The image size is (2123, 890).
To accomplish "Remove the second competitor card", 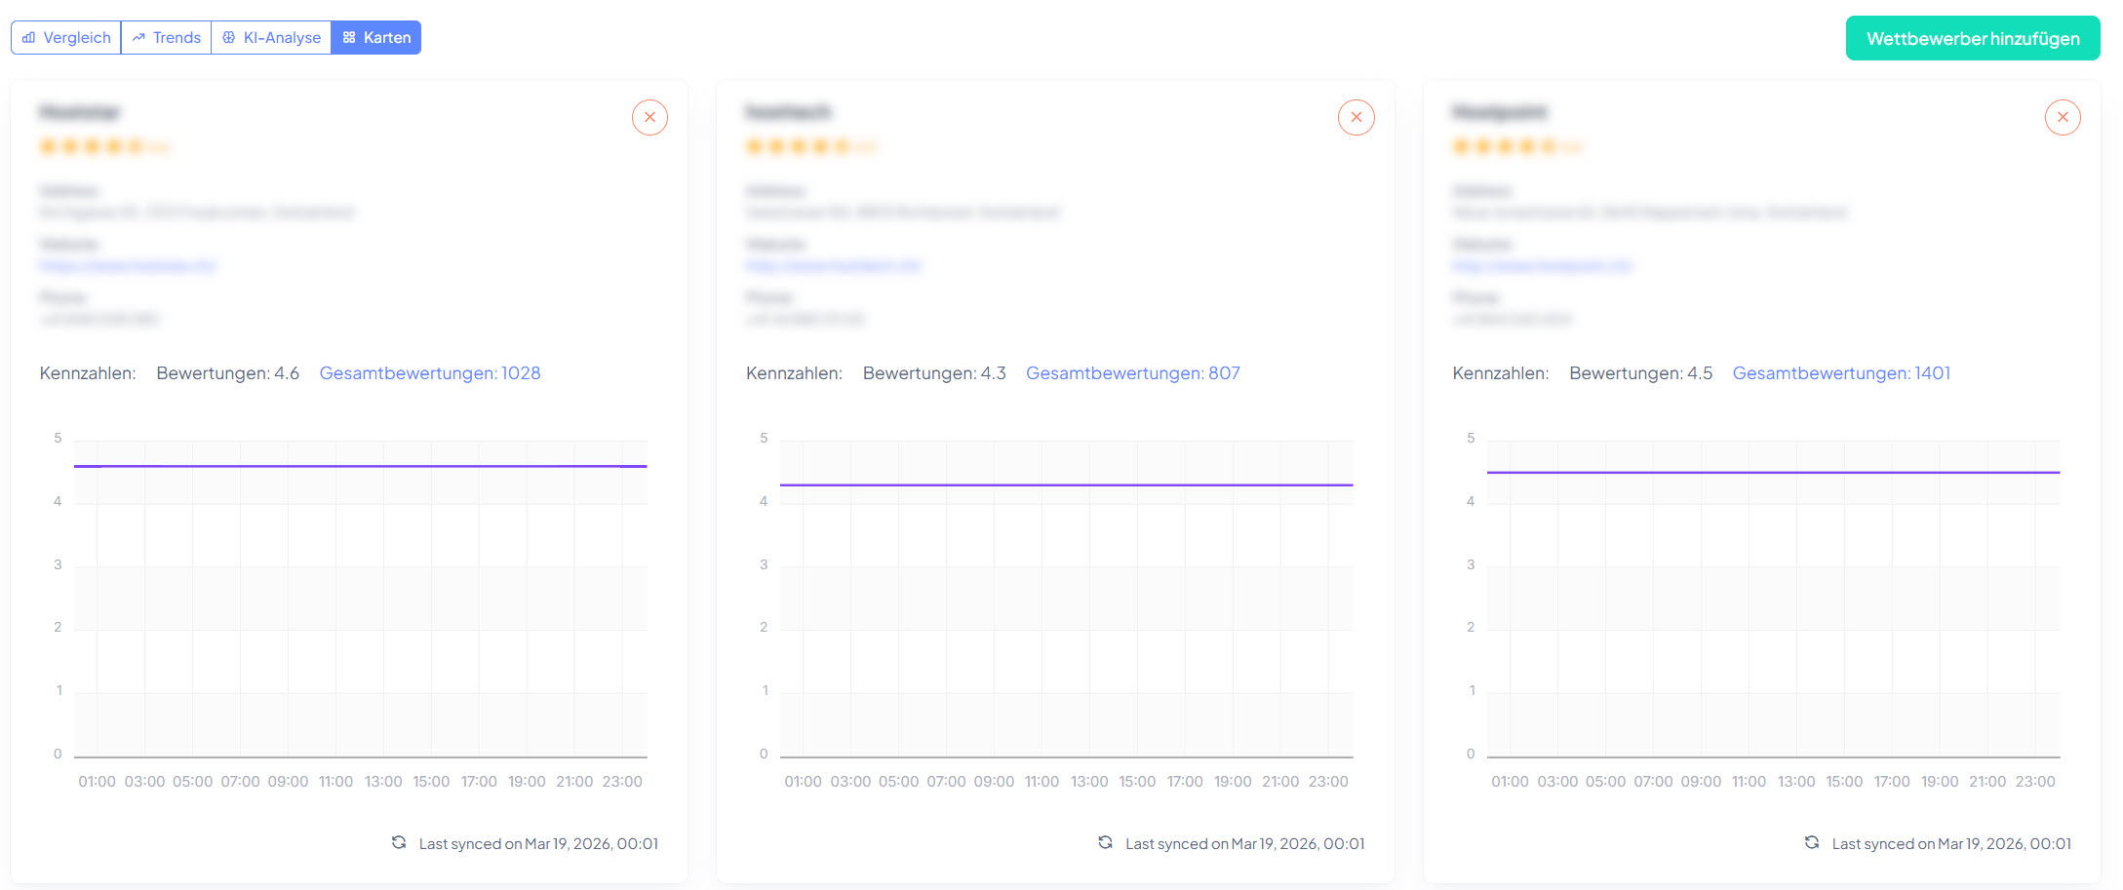I will [1356, 117].
